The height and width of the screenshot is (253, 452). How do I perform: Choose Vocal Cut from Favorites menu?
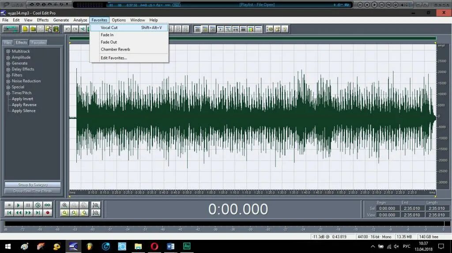click(129, 28)
